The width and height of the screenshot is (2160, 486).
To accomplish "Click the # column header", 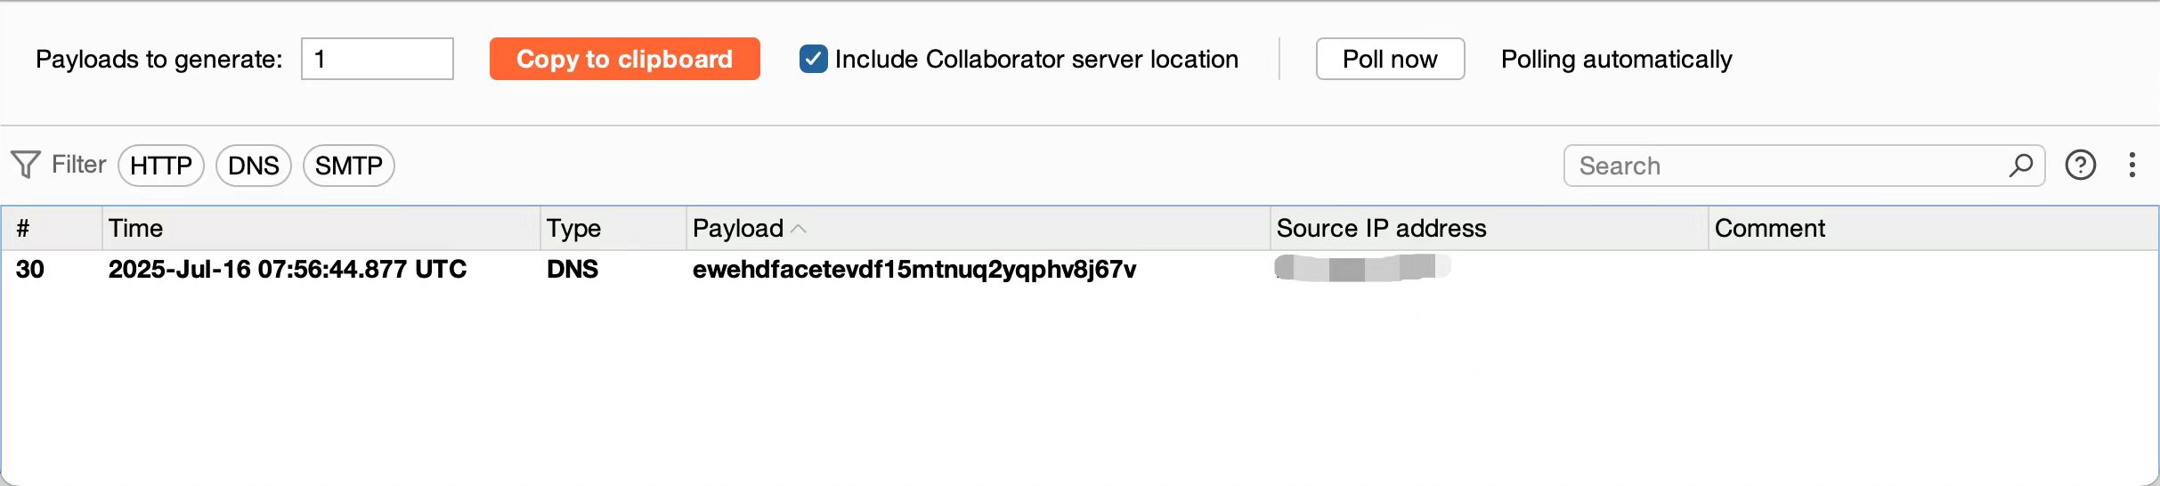I will click(x=52, y=229).
